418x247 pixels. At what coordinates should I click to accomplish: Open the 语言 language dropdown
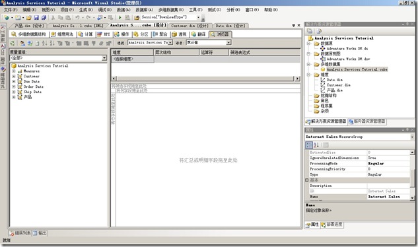coord(228,43)
